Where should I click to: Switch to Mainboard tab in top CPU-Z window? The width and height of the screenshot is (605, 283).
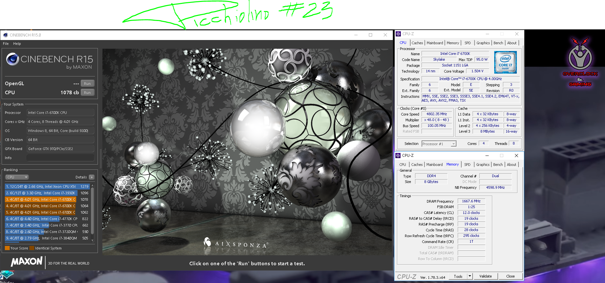point(435,43)
